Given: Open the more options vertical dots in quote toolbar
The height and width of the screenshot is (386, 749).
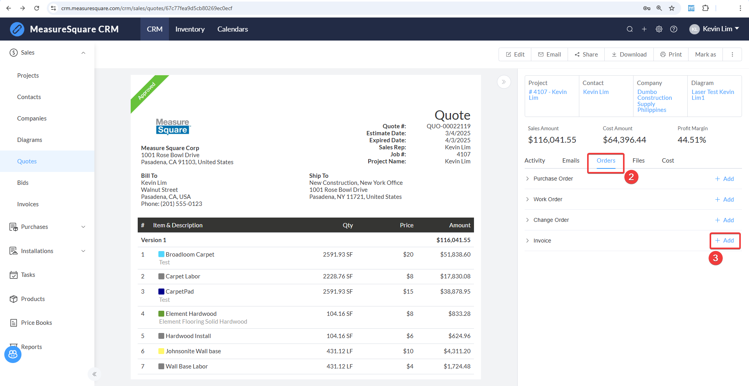Looking at the screenshot, I should (732, 55).
